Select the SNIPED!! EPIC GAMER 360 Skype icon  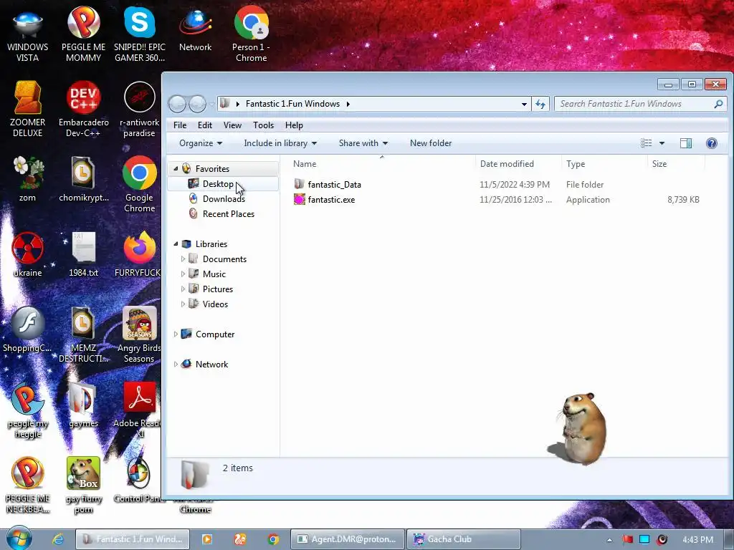140,34
